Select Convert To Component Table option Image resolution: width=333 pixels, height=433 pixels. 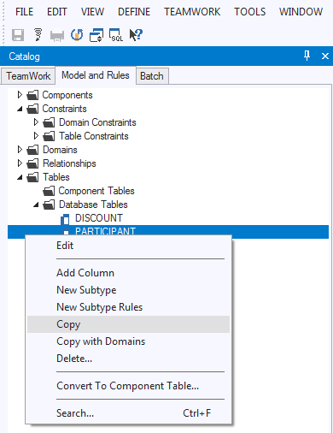tap(127, 386)
